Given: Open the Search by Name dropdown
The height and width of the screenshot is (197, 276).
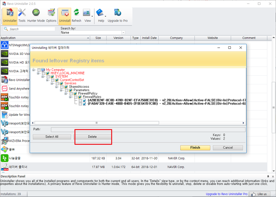Looking at the screenshot, I should pyautogui.click(x=123, y=33).
